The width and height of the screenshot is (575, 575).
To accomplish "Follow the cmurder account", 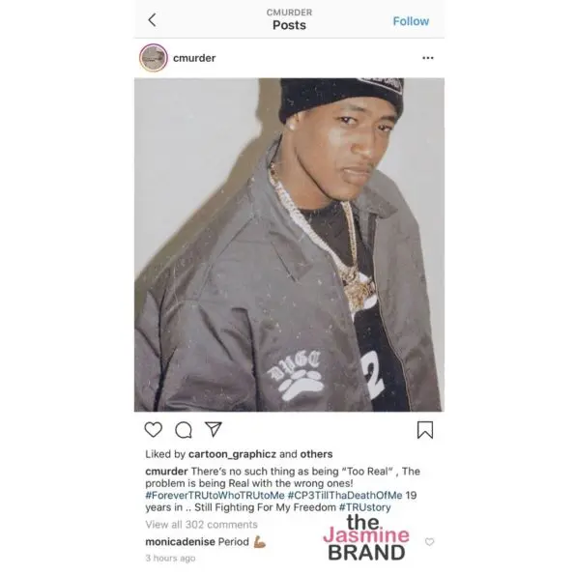I will click(411, 21).
